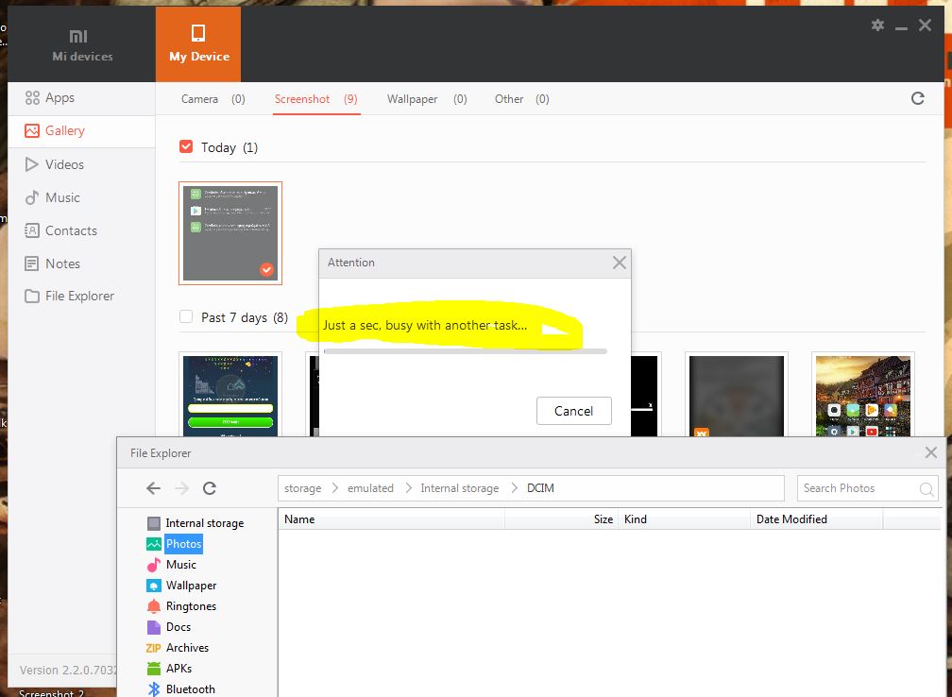Select Internal storage tree item
Screen dimensions: 952x697
click(204, 523)
